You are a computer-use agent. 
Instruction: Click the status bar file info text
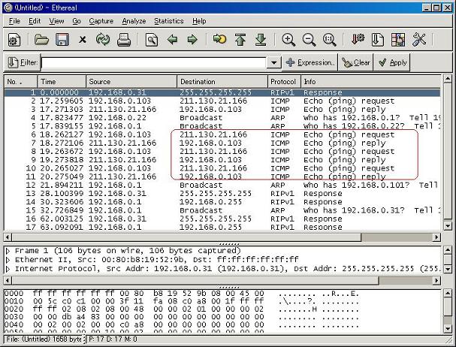coord(44,339)
